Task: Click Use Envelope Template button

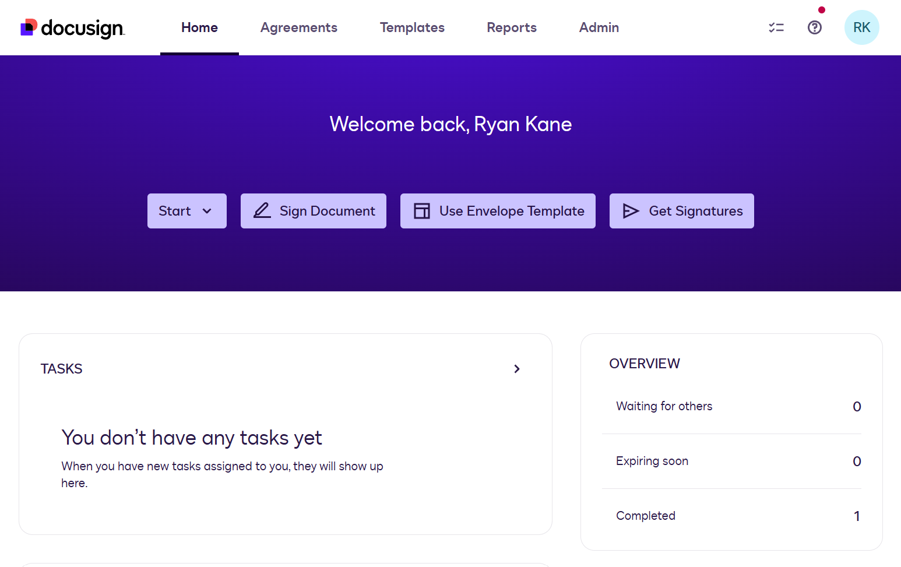Action: tap(498, 211)
